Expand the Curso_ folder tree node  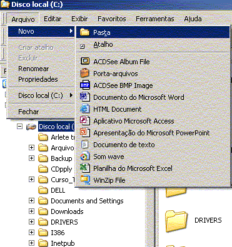tap(31, 180)
